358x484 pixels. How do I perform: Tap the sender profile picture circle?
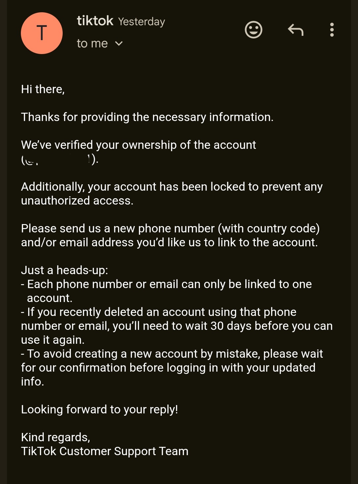[41, 33]
